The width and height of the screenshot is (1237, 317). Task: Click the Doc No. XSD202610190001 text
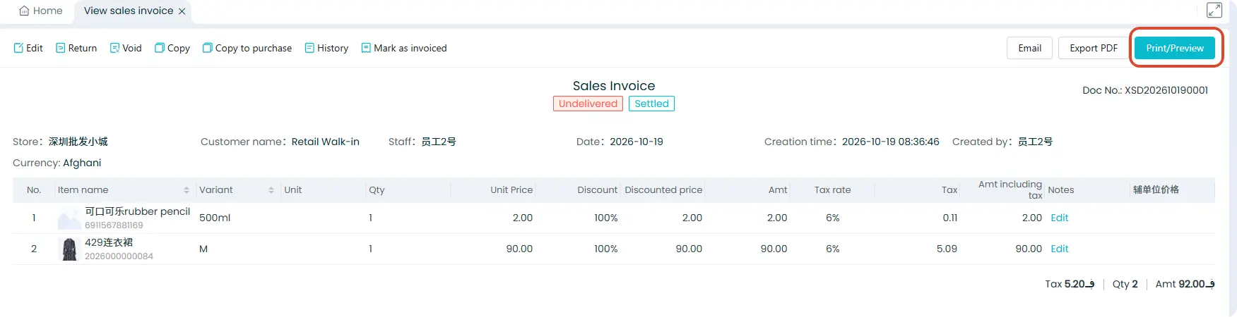pos(1145,90)
